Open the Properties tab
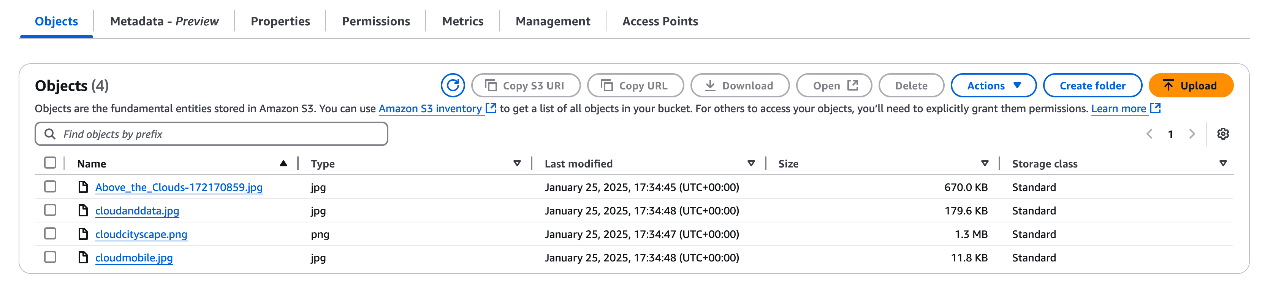Viewport: 1273px width, 291px height. coord(280,21)
